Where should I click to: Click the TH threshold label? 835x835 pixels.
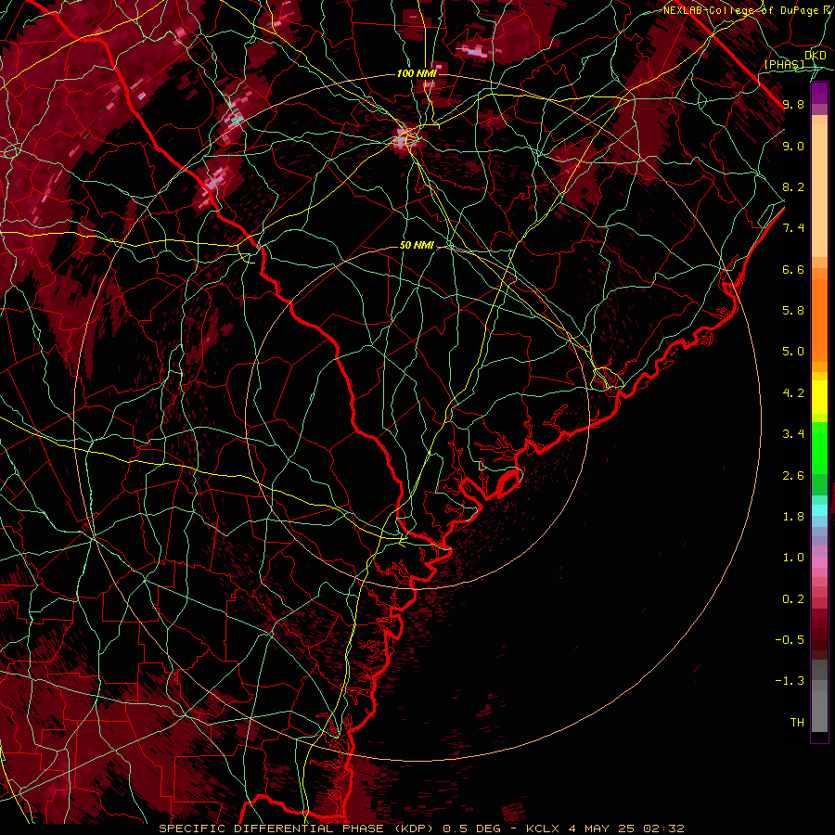click(797, 723)
